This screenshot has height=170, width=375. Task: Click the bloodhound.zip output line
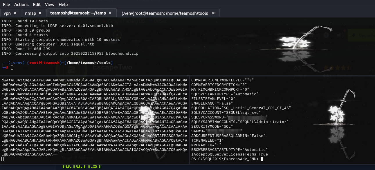pos(70,54)
